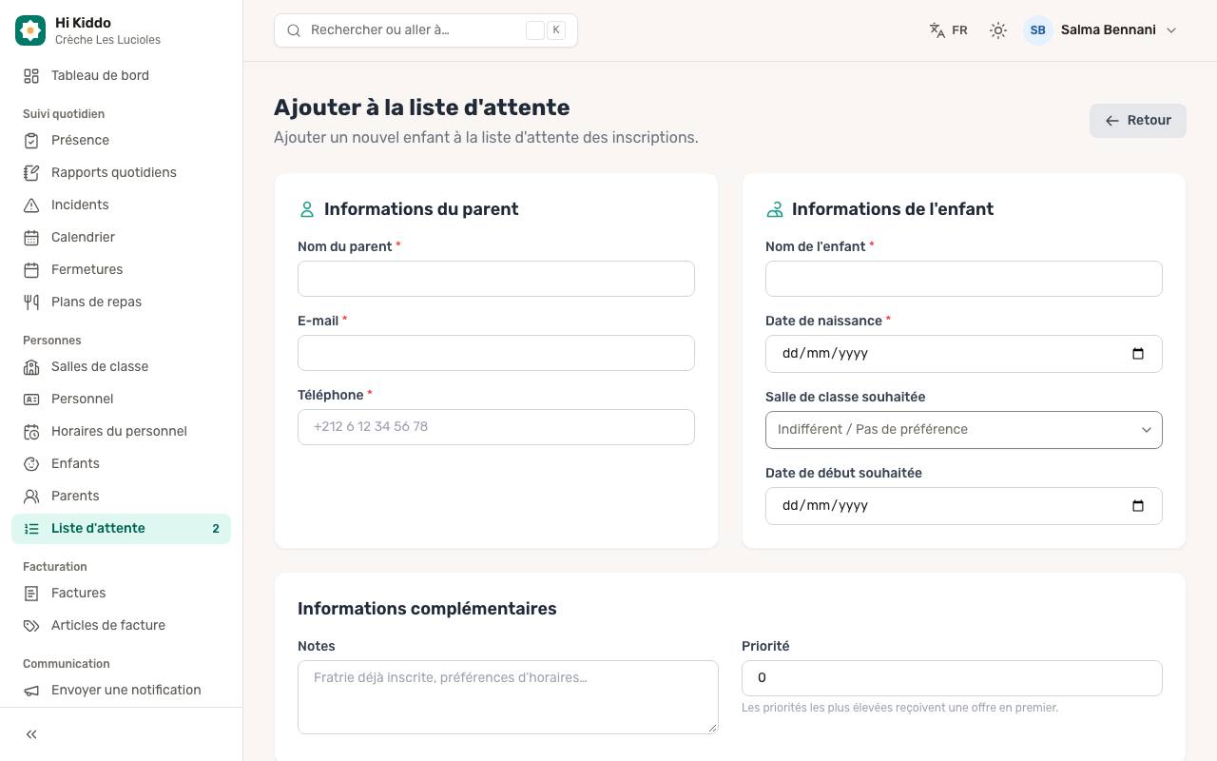This screenshot has height=761, width=1217.
Task: Click the Priorité number field
Action: [x=952, y=678]
